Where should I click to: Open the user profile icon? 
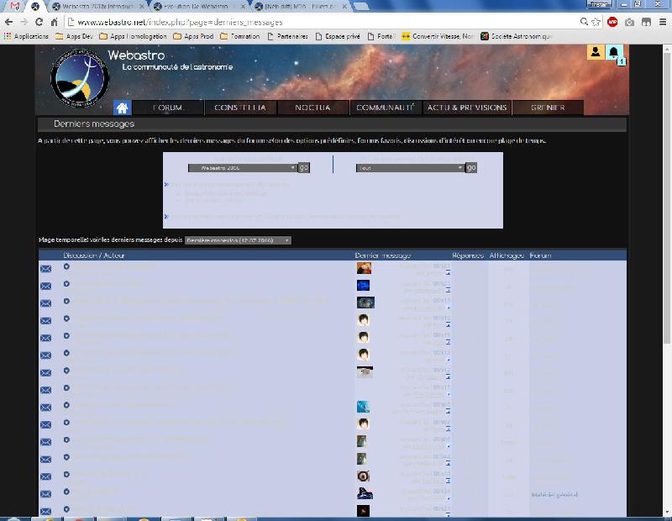596,52
